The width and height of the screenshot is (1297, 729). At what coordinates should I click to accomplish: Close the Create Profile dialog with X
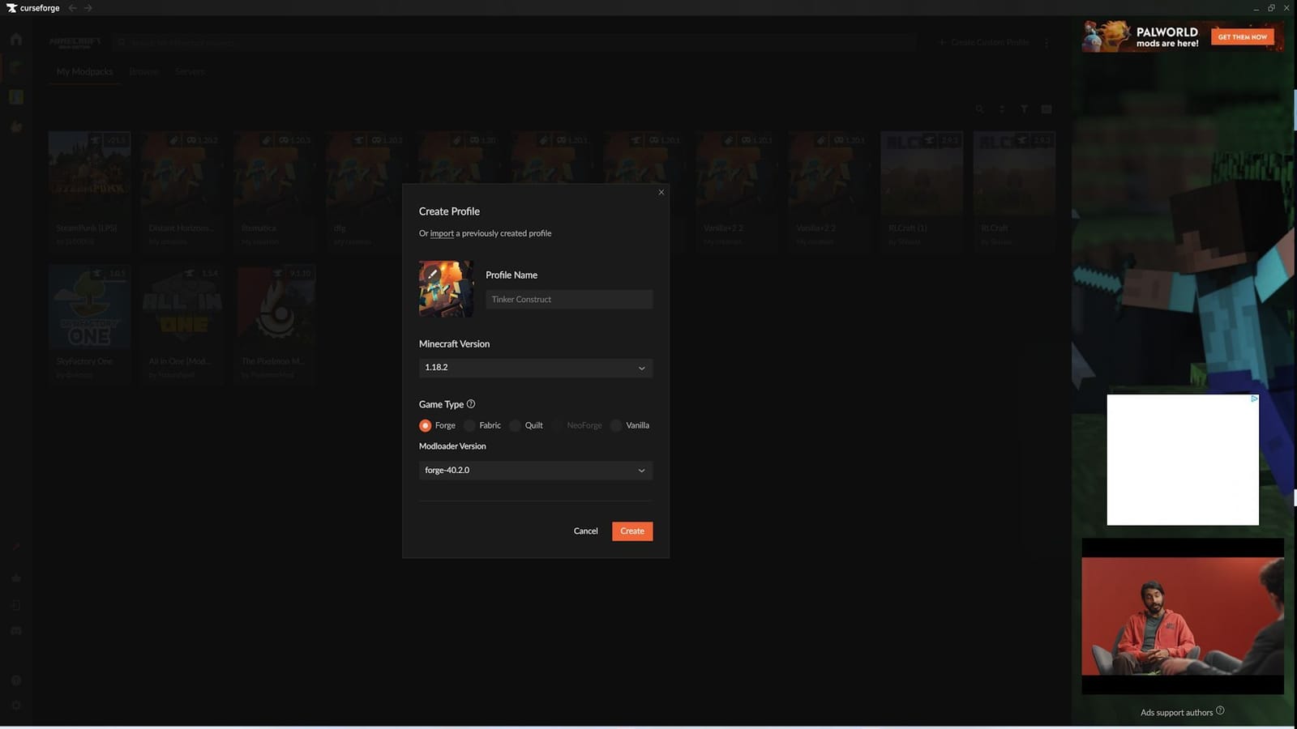661,192
